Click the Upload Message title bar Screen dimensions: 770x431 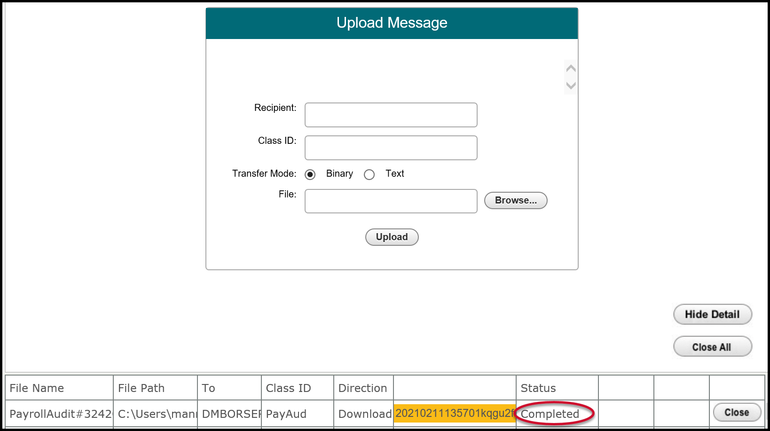[x=392, y=23]
